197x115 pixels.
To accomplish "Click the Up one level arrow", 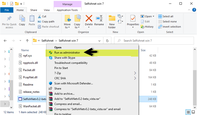I will 27,41.
